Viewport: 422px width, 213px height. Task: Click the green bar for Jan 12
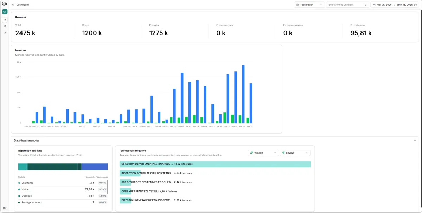point(225,118)
